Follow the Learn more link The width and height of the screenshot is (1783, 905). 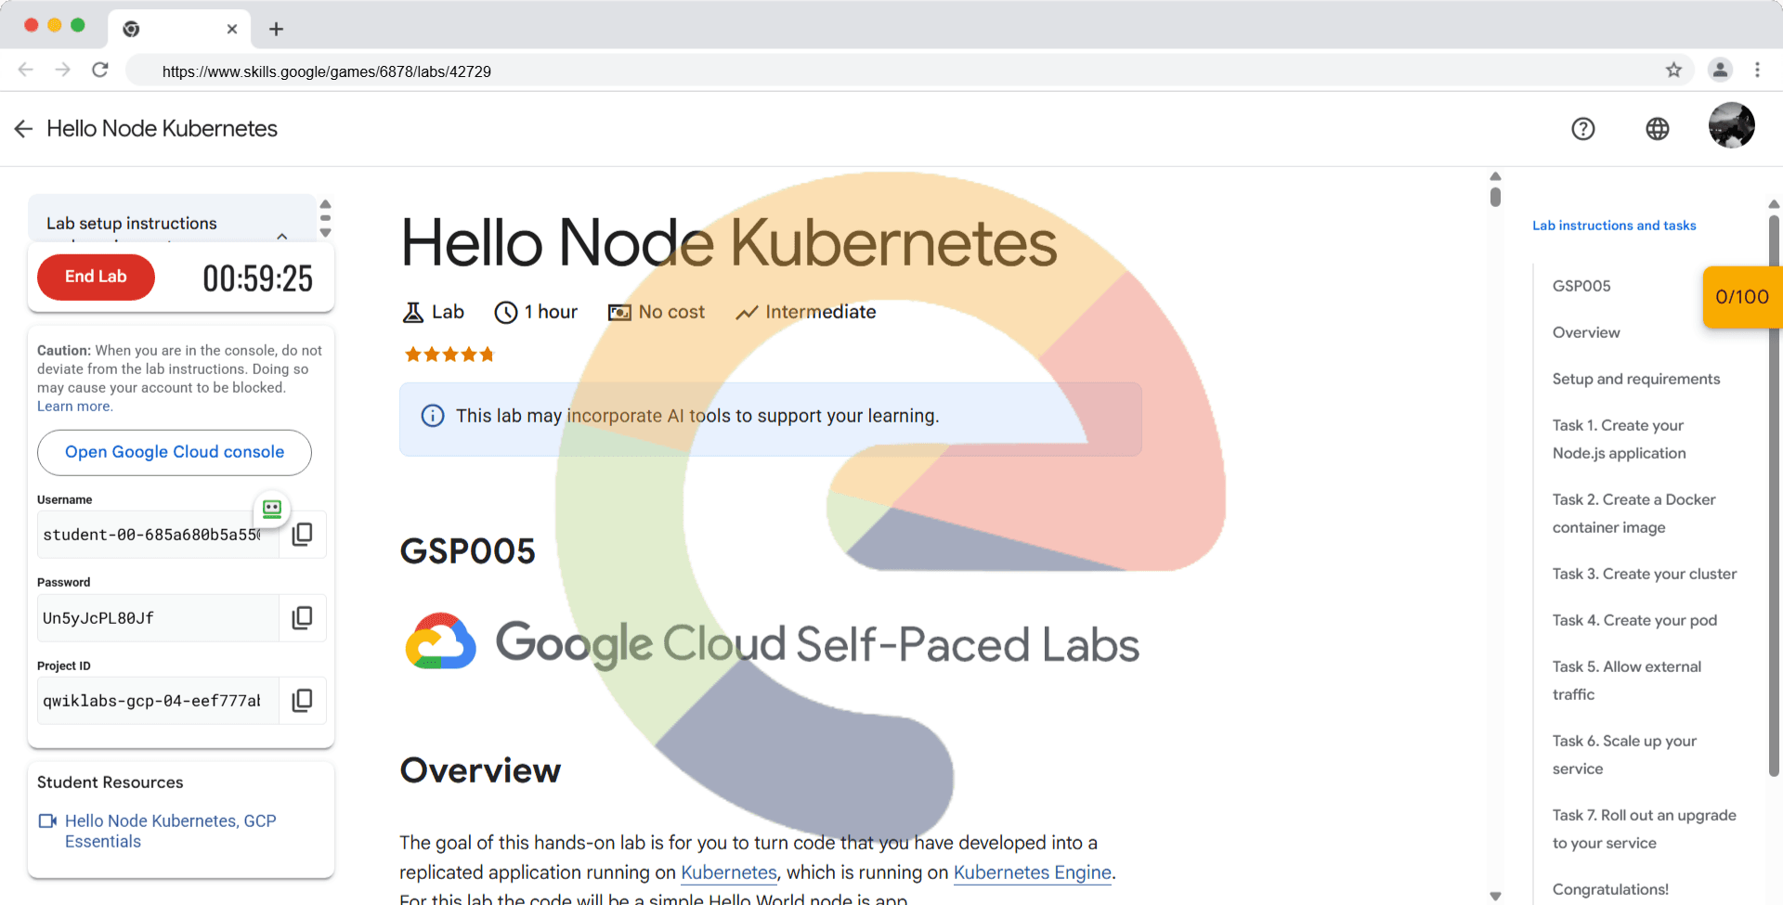[74, 407]
